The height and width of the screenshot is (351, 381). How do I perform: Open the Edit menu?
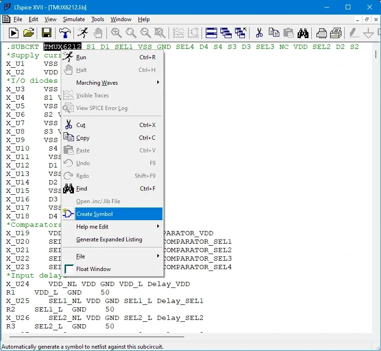33,19
